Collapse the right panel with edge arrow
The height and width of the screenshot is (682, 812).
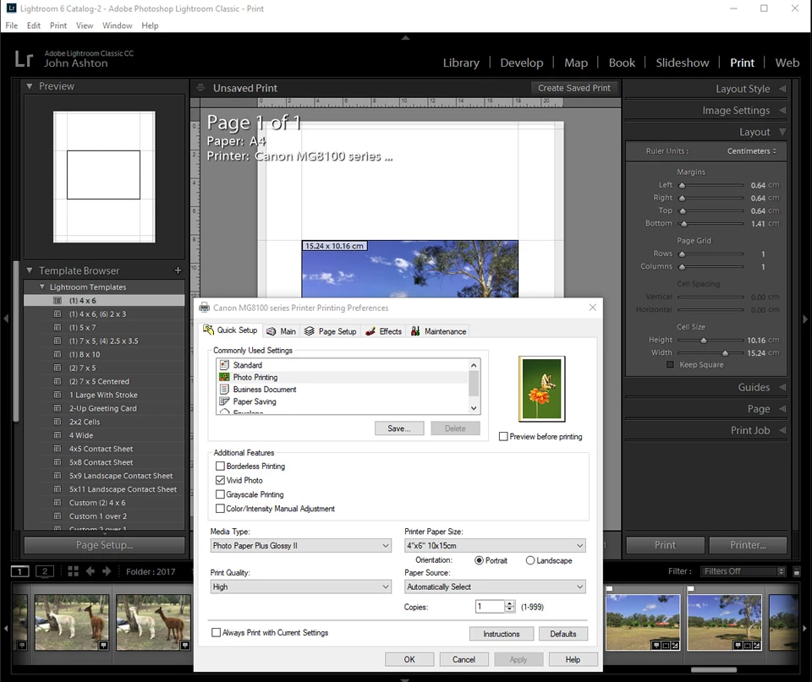coord(805,319)
